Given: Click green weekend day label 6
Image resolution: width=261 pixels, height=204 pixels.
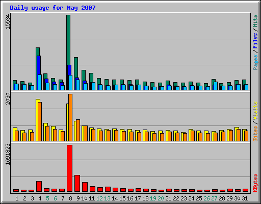Looking at the screenshot, I should pos(55,198).
